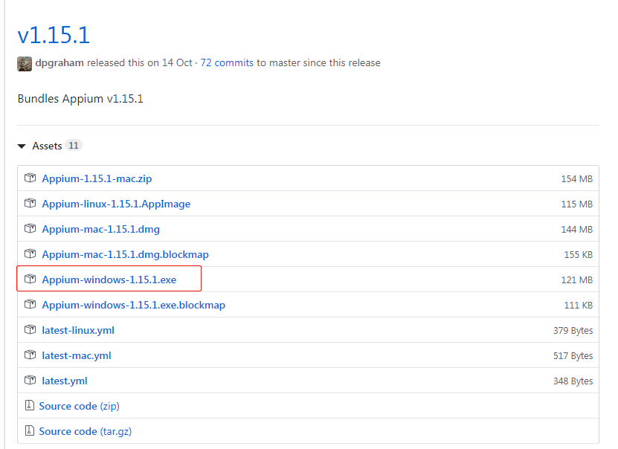This screenshot has height=449, width=618.
Task: Download latest.yml file
Action: coord(65,381)
